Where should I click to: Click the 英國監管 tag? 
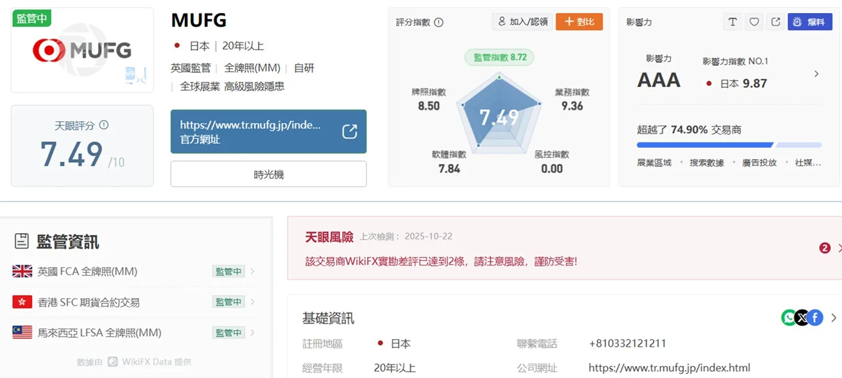pos(190,68)
